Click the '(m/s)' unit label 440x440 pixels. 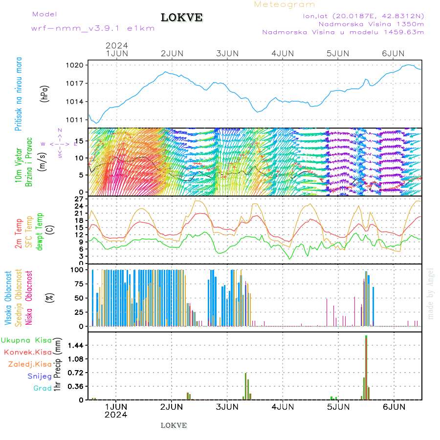pos(43,162)
